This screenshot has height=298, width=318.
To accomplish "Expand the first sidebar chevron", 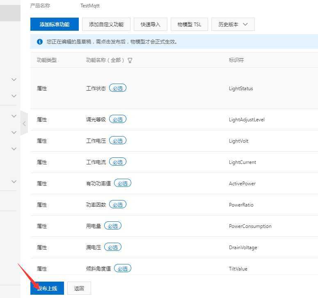I will coord(14,80).
